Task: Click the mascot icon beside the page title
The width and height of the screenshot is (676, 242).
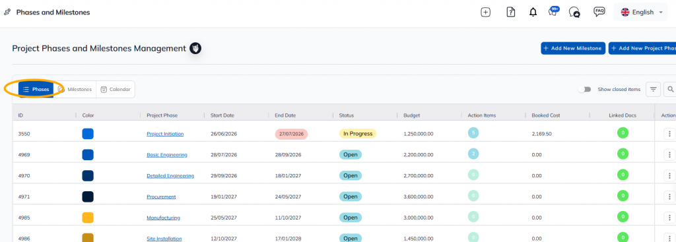Action: [x=195, y=49]
